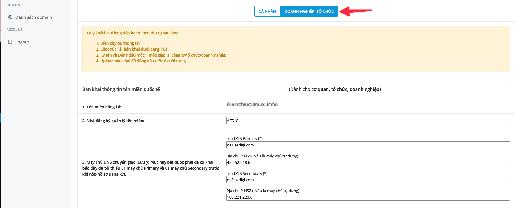Image resolution: width=520 pixels, height=208 pixels.
Task: Focus the registrar field containing AZDIGI
Action: [367, 121]
